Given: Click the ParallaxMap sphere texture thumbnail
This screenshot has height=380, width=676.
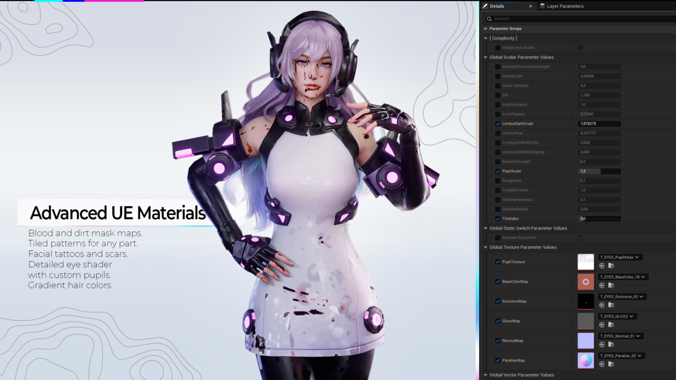Looking at the screenshot, I should tap(585, 361).
